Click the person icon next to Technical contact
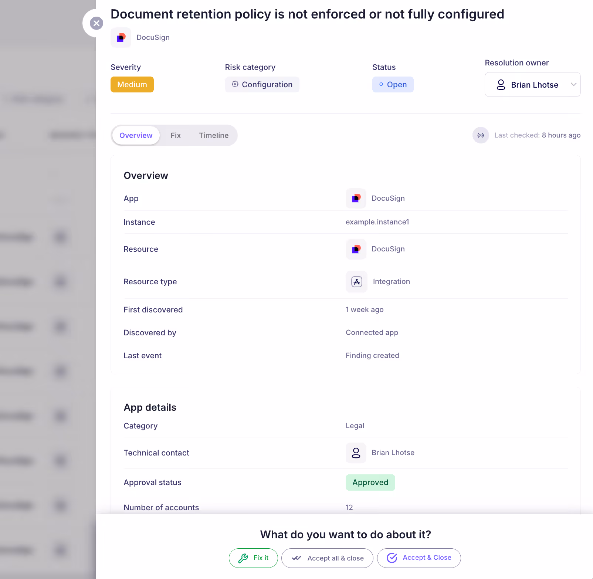Image resolution: width=593 pixels, height=579 pixels. (x=356, y=453)
